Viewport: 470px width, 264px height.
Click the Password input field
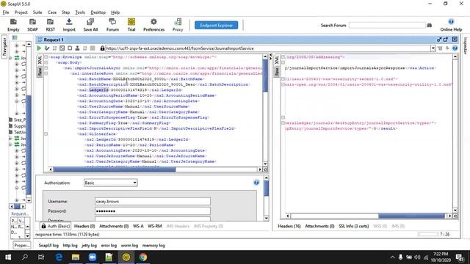click(x=153, y=211)
